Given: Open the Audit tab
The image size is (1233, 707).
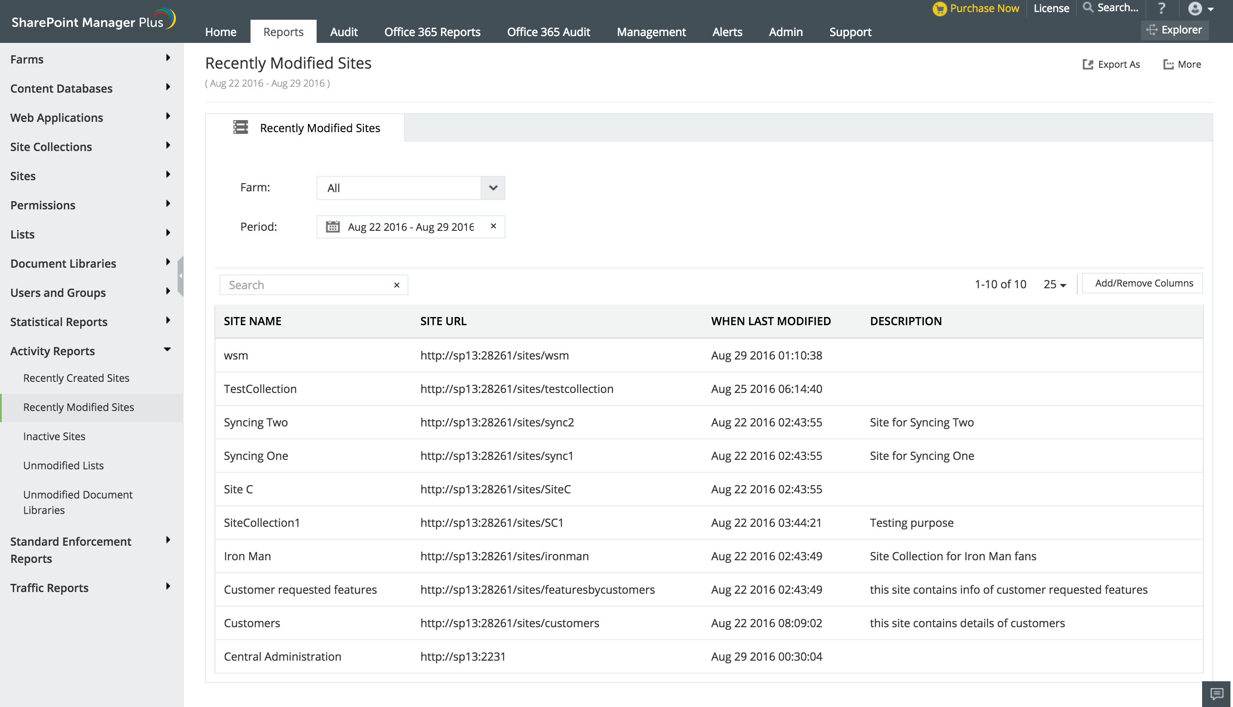Looking at the screenshot, I should coord(344,32).
